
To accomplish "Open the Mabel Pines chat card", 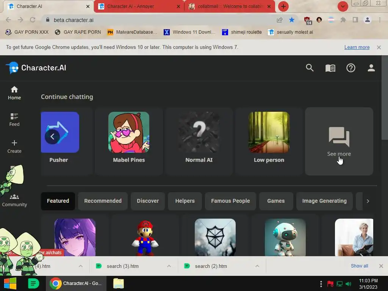I will coord(129,141).
